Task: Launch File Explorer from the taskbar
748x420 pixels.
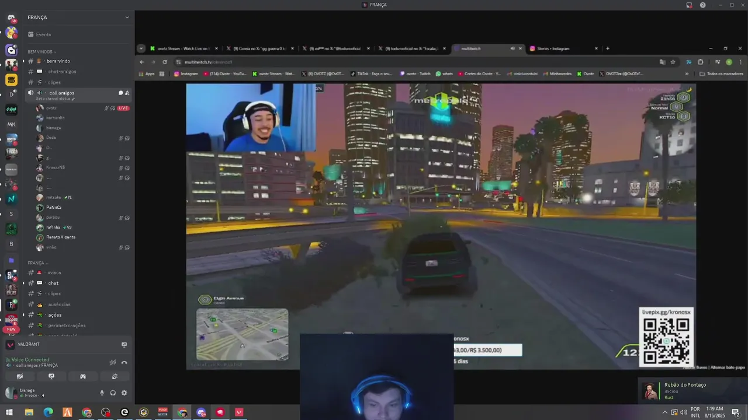Action: tap(29, 412)
